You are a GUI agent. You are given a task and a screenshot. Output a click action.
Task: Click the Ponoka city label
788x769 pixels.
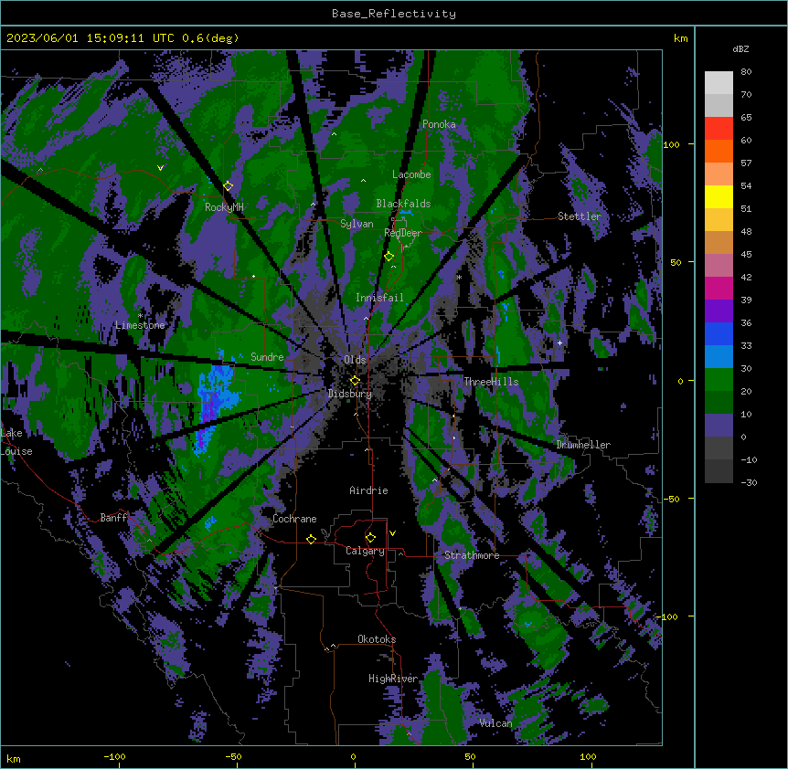tap(439, 124)
